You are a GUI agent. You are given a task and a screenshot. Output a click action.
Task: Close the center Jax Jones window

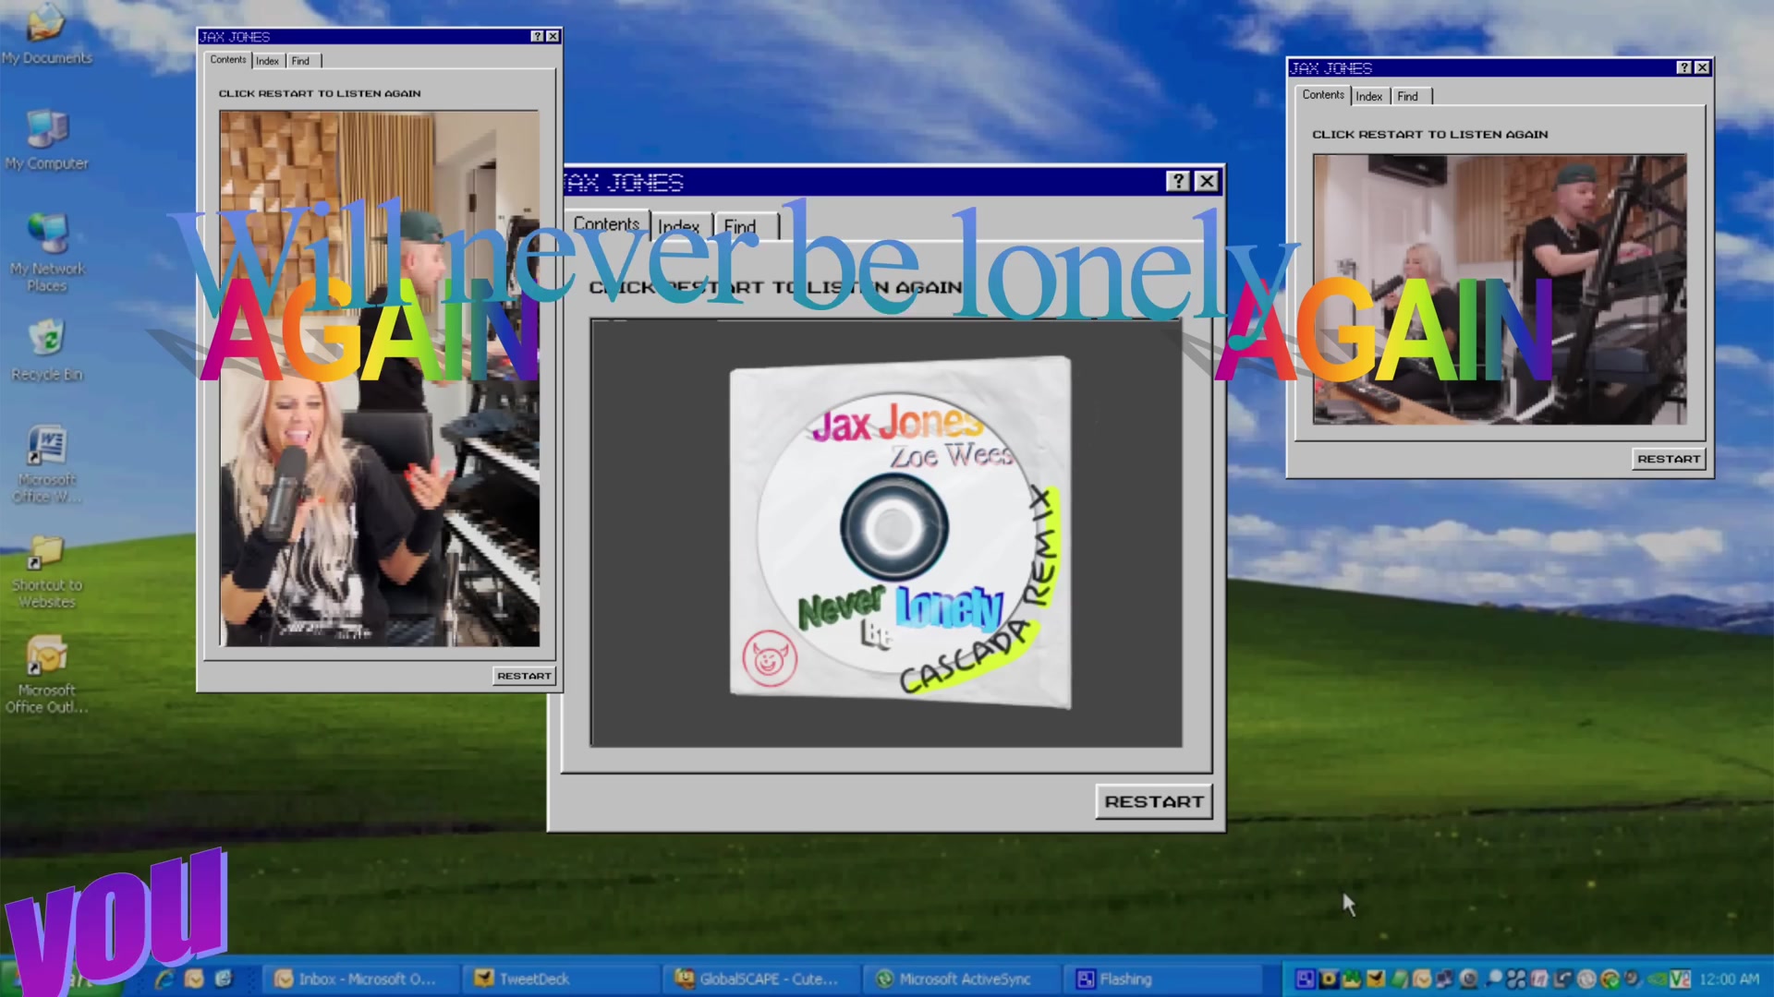(1207, 181)
